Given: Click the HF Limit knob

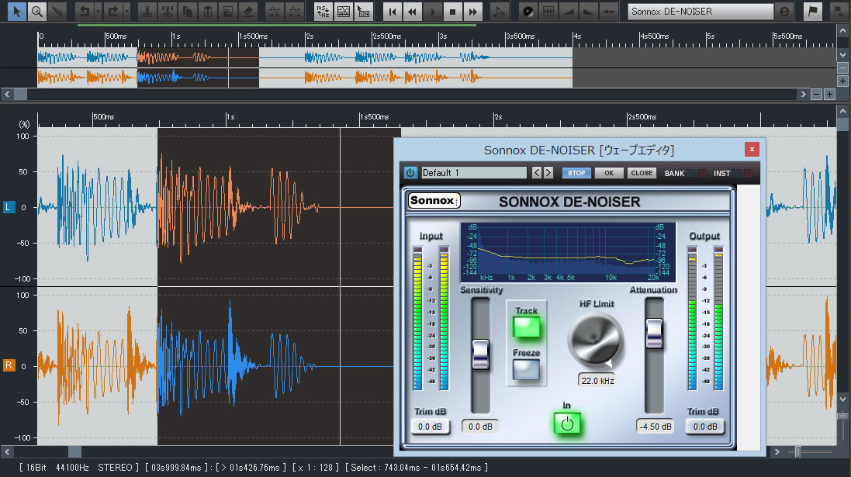Looking at the screenshot, I should (596, 340).
